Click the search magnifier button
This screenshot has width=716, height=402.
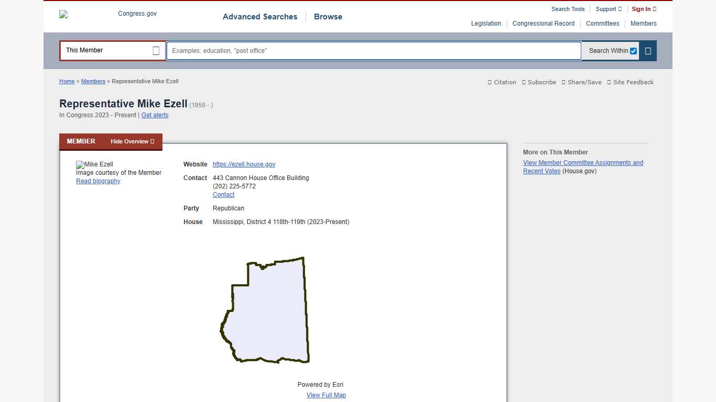click(648, 51)
